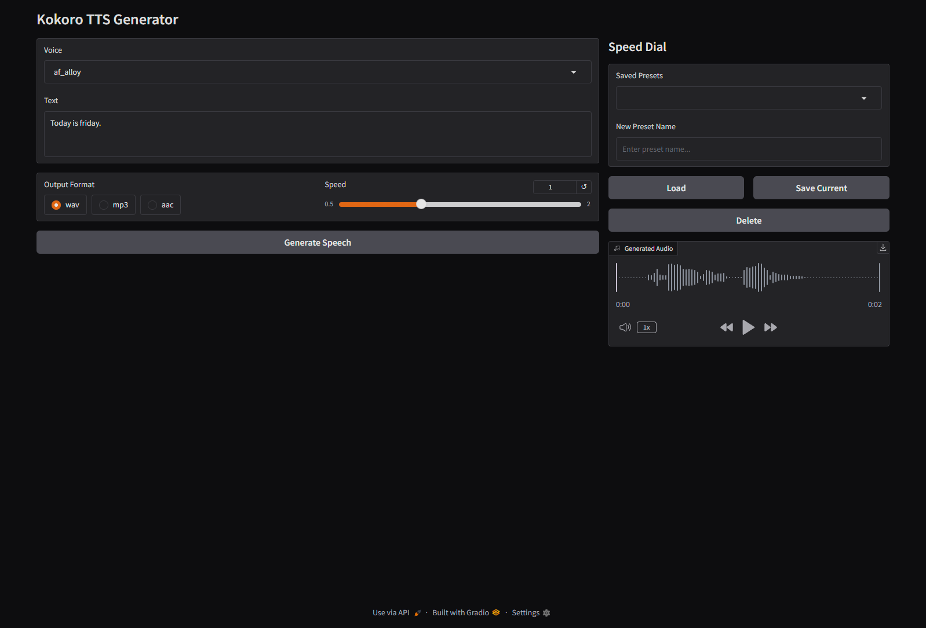Click the Gradio logo icon in footer

(x=496, y=612)
